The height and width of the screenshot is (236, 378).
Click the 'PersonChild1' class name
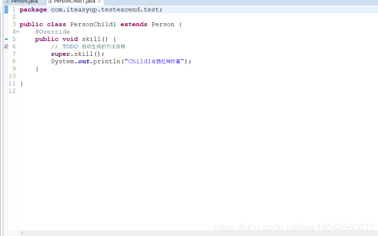click(93, 24)
